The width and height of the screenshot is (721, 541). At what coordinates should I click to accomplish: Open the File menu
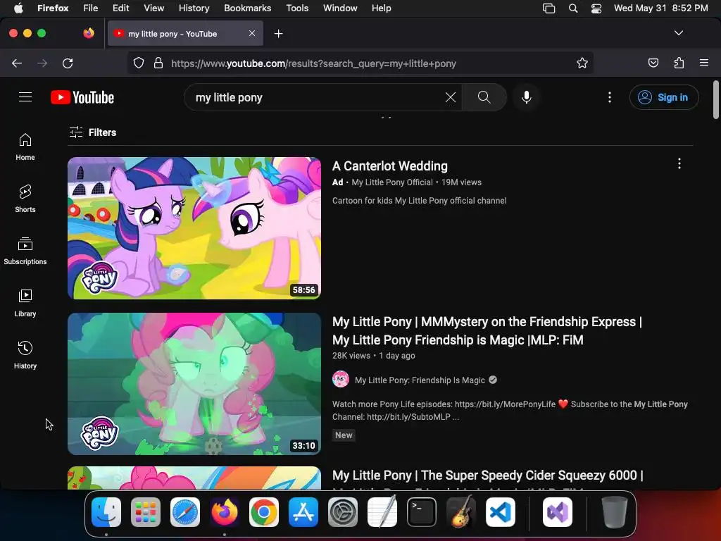tap(90, 8)
